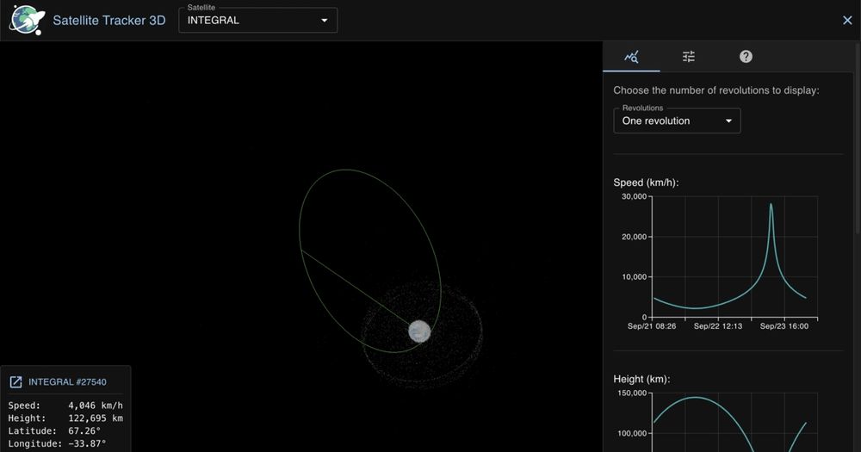Open the chart analysis tab icon
The height and width of the screenshot is (452, 861).
point(631,57)
